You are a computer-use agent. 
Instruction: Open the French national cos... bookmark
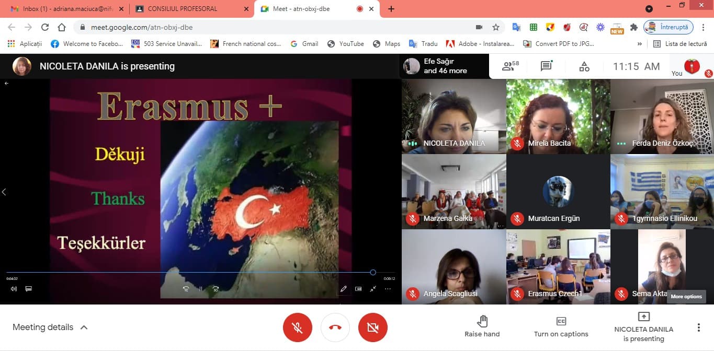(246, 44)
